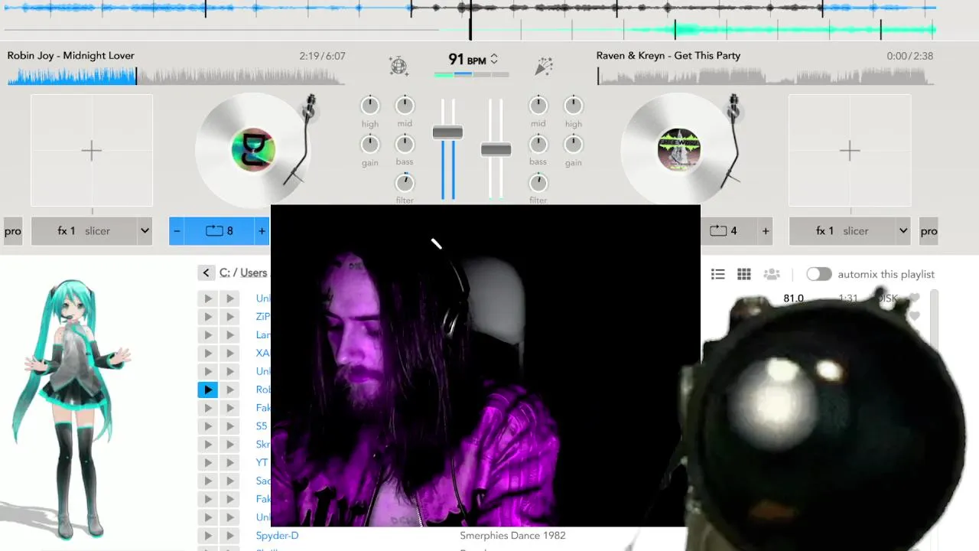This screenshot has height=551, width=979.
Task: Click the right deck XY effect pad
Action: pos(850,150)
